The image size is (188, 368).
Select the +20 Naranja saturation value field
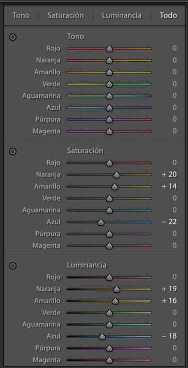pyautogui.click(x=169, y=174)
